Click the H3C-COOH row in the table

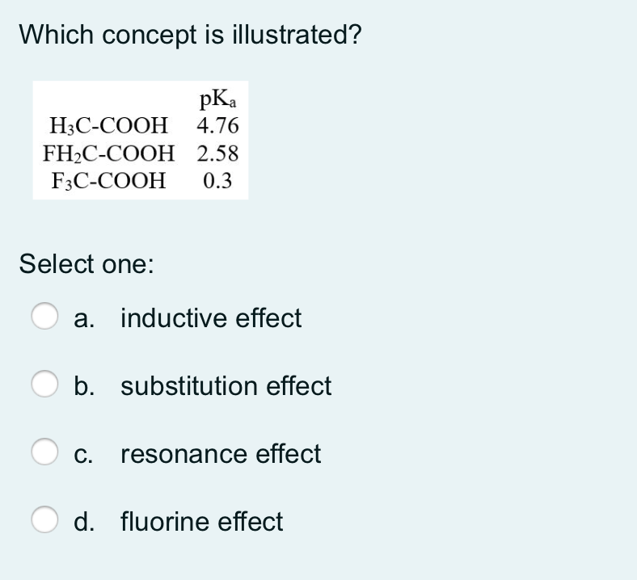[x=144, y=125]
